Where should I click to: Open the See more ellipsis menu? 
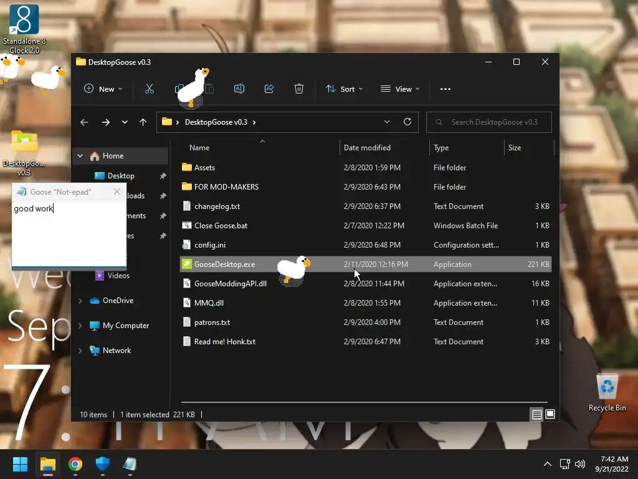coord(445,89)
